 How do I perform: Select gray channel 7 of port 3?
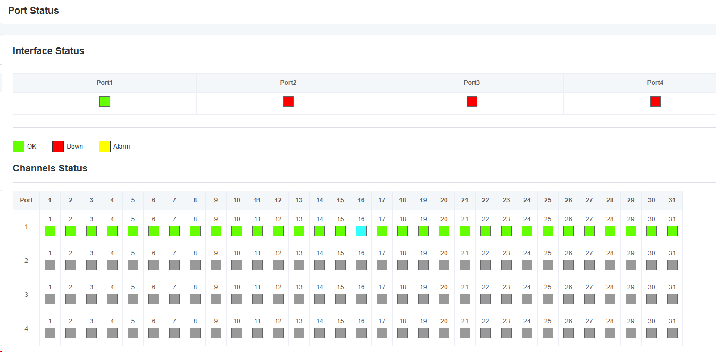(x=174, y=299)
